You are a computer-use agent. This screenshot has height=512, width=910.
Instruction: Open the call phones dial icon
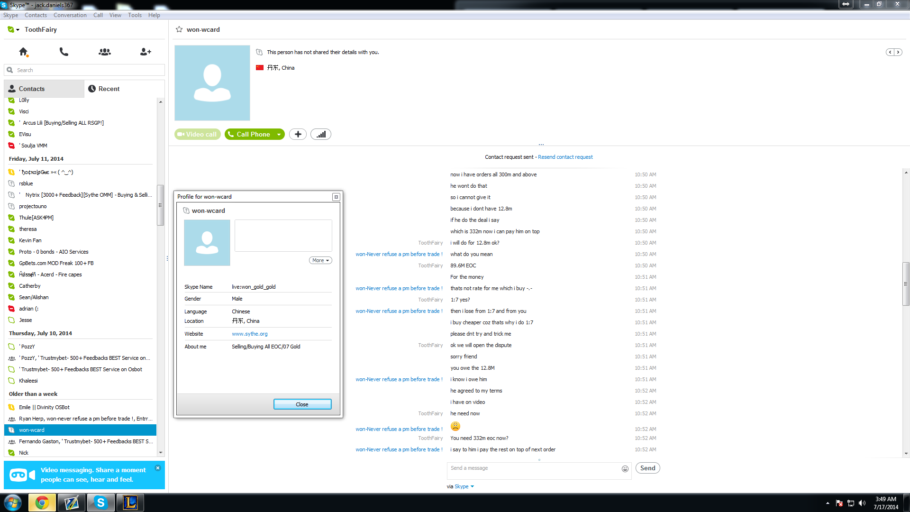click(x=64, y=52)
